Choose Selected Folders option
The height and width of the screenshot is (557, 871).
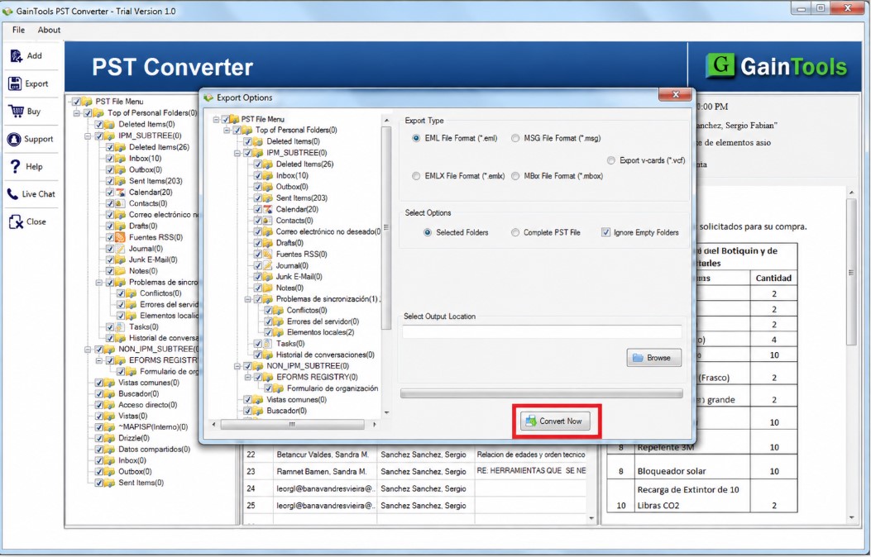coord(427,232)
